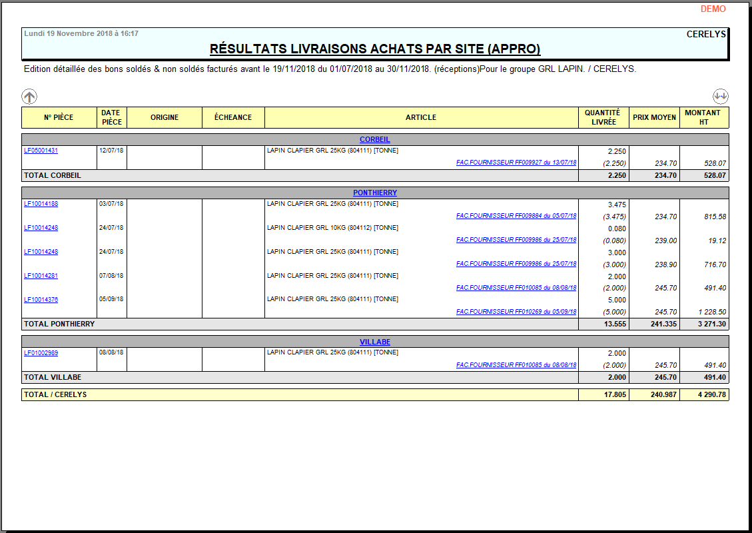Open the VILLABE site link
Viewport: 752px width, 533px height.
coord(374,342)
